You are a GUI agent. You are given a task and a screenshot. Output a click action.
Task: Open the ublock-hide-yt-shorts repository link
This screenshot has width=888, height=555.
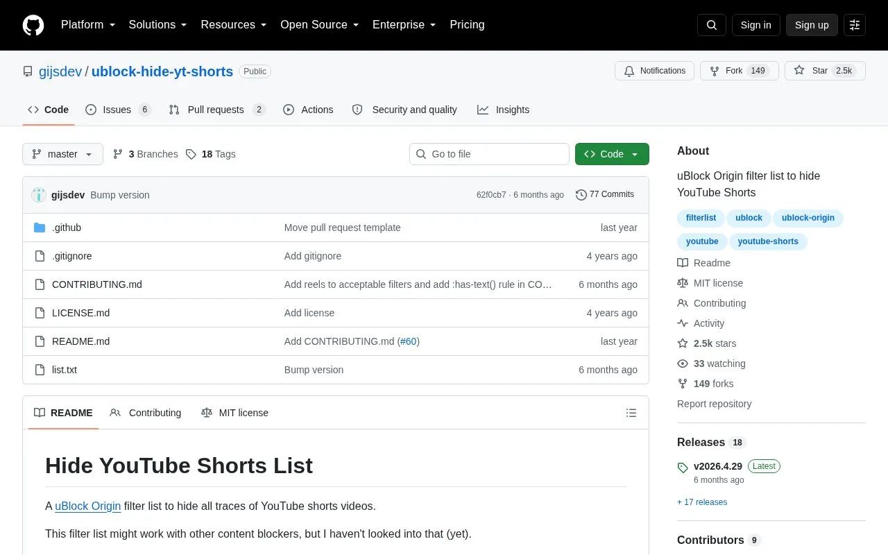pos(162,71)
